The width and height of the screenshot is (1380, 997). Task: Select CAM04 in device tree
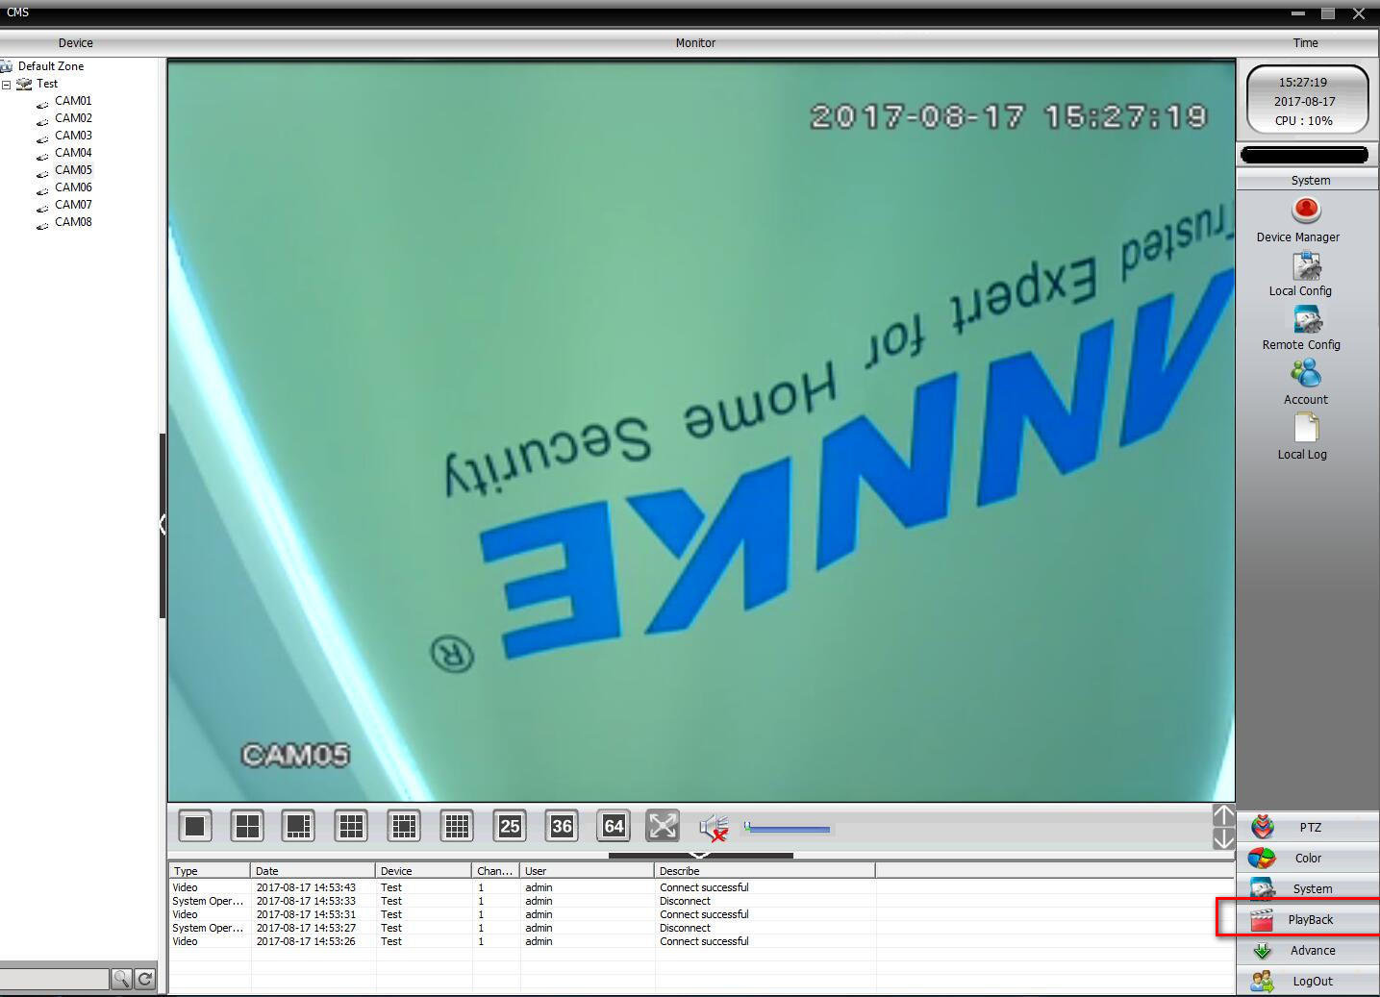click(73, 153)
